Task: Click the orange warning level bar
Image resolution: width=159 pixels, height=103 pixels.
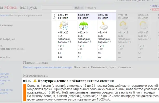Action: coord(25,92)
